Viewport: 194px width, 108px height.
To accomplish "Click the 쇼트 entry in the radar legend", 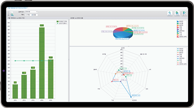I will [x=180, y=62].
